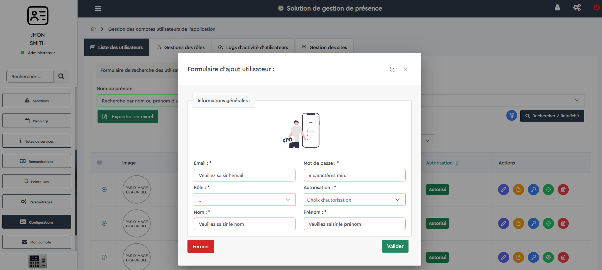This screenshot has width=602, height=270.
Task: Click the blue key icon in second row
Action: 533,223
